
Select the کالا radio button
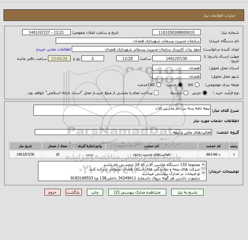click(197, 85)
